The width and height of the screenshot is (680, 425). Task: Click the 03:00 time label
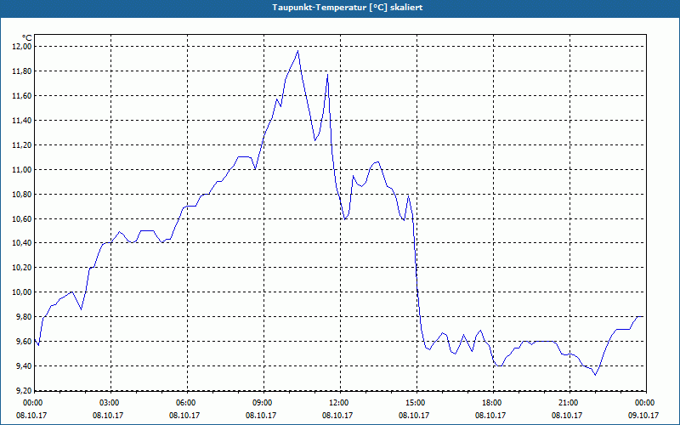(x=110, y=403)
